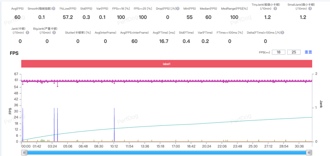This screenshot has width=330, height=156.
Task: Click the jank spike at 00:00
Action: tap(23, 125)
